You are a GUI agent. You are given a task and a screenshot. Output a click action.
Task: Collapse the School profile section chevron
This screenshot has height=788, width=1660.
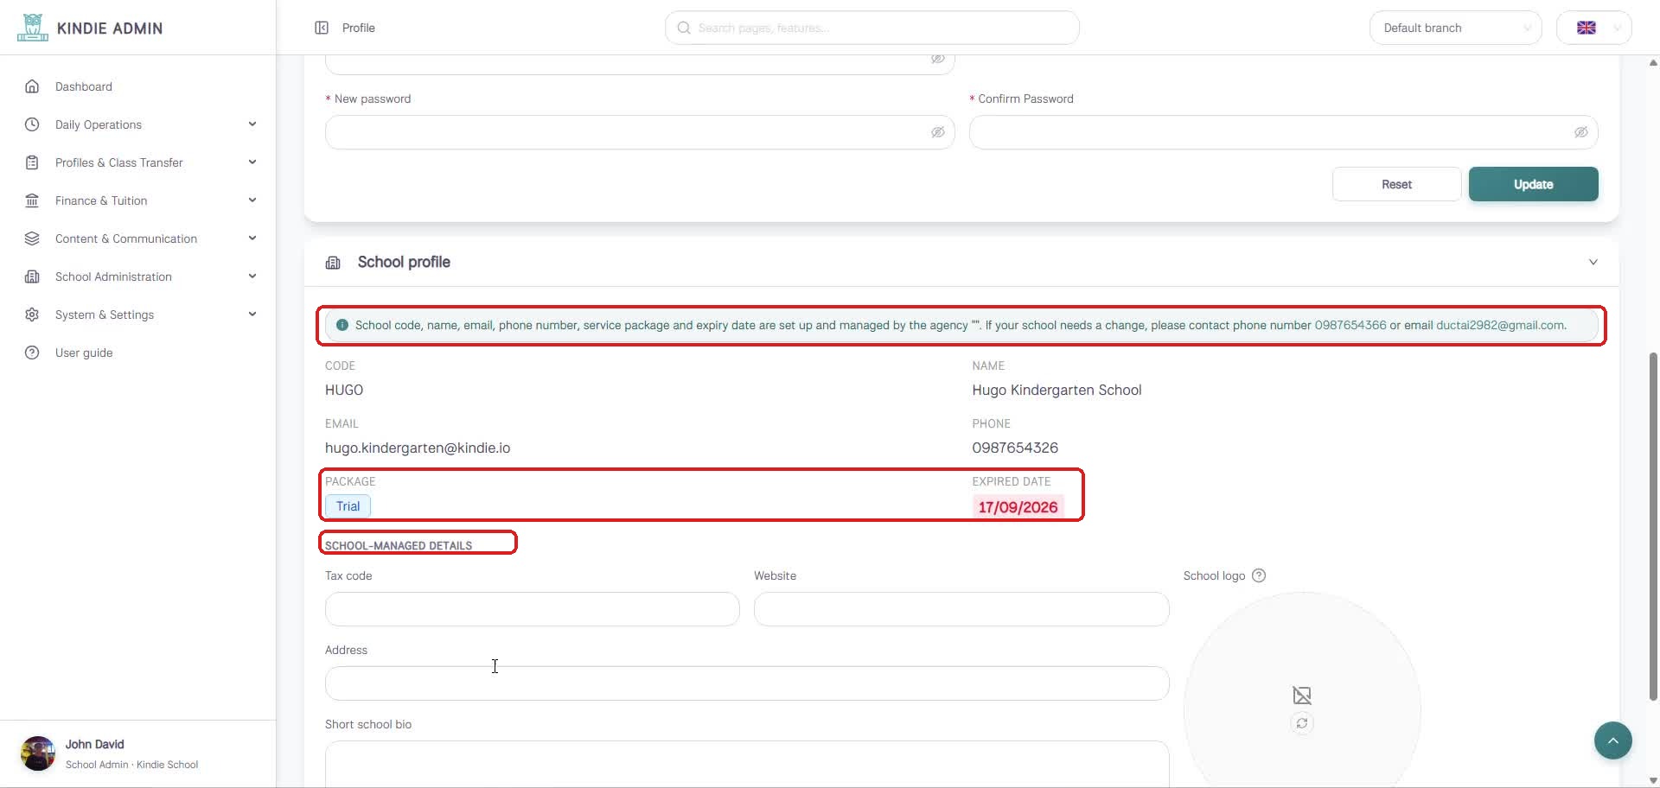1593,262
